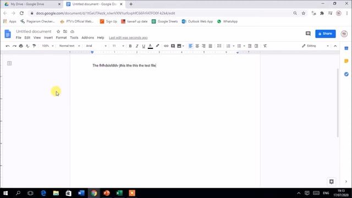Set Center align
352x198 pixels.
(x=197, y=46)
